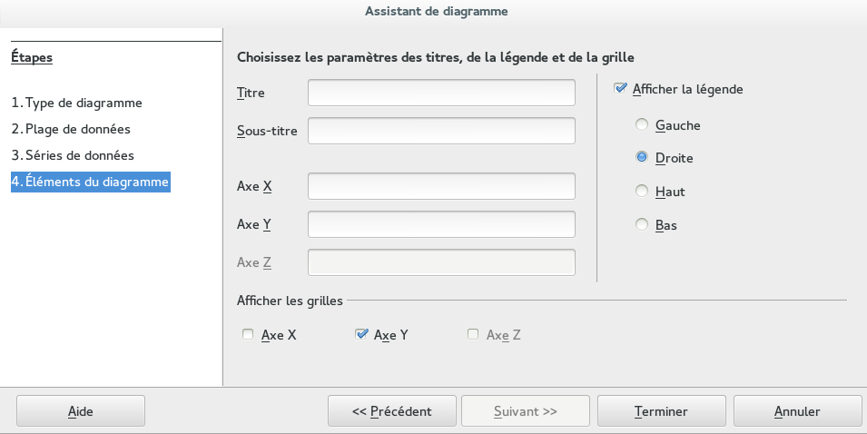Select step 4 Éléments du diagramme
Image resolution: width=867 pixels, height=434 pixels.
click(x=90, y=182)
